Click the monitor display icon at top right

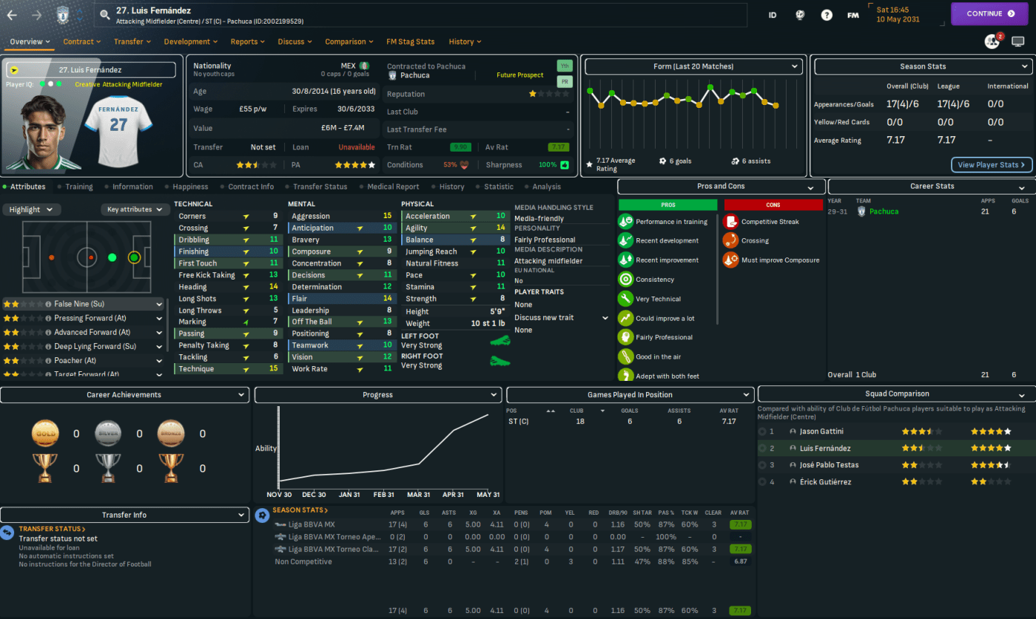[1018, 41]
